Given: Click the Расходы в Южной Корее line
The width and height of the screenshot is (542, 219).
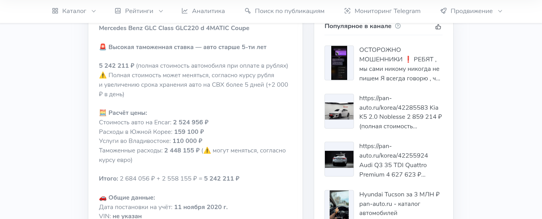Looking at the screenshot, I should pos(152,132).
